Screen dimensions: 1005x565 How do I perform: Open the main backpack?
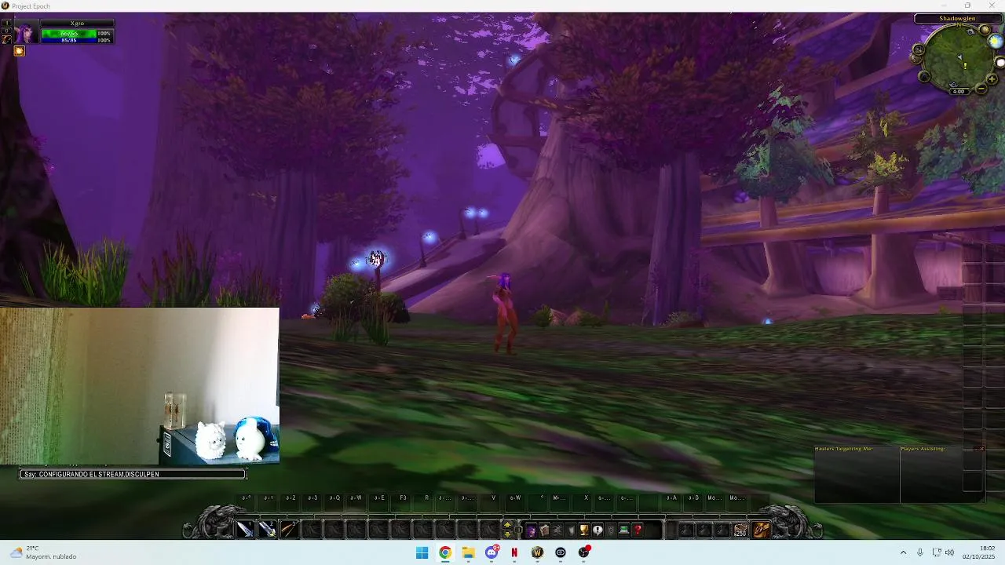coord(761,530)
